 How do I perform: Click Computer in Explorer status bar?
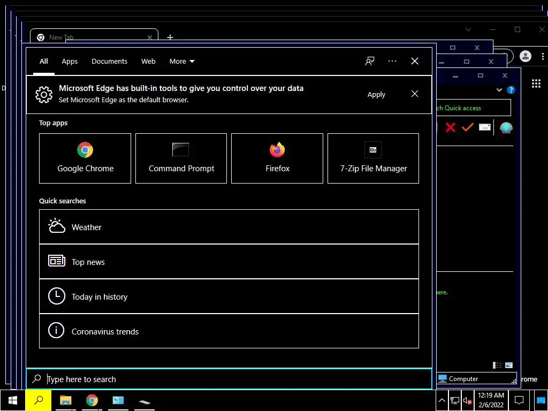458,378
